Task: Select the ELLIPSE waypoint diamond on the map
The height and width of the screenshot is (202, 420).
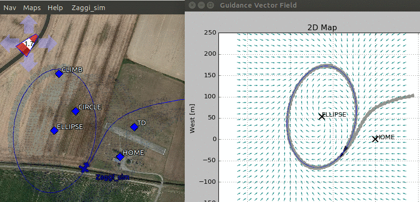Action: click(54, 131)
